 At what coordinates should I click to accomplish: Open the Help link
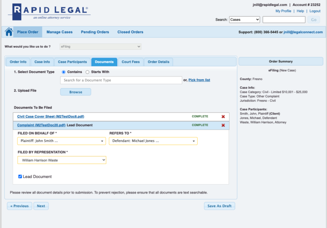tap(300, 11)
